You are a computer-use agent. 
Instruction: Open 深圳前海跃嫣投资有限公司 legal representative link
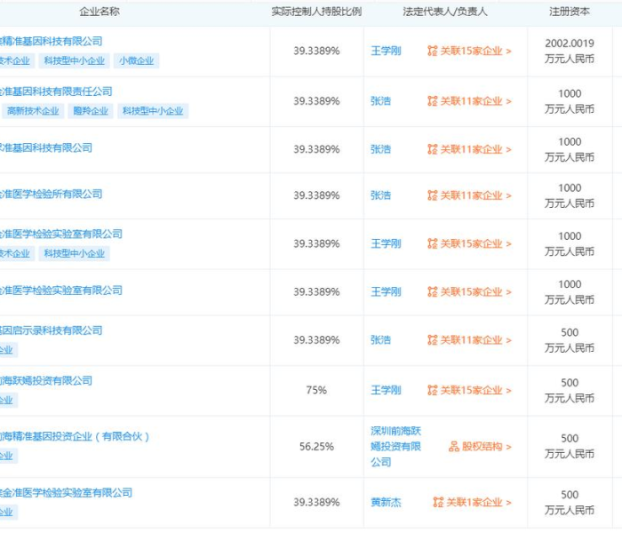[x=395, y=447]
